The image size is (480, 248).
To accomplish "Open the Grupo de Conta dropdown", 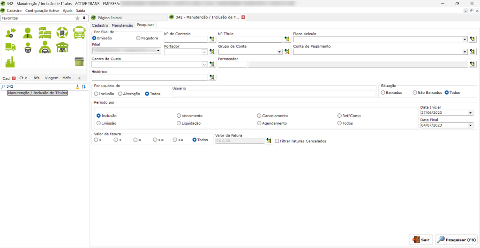I will [279, 52].
